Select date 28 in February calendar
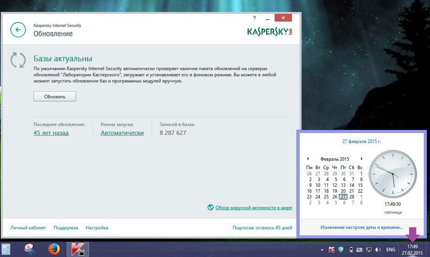This screenshot has height=257, width=430. [x=352, y=197]
